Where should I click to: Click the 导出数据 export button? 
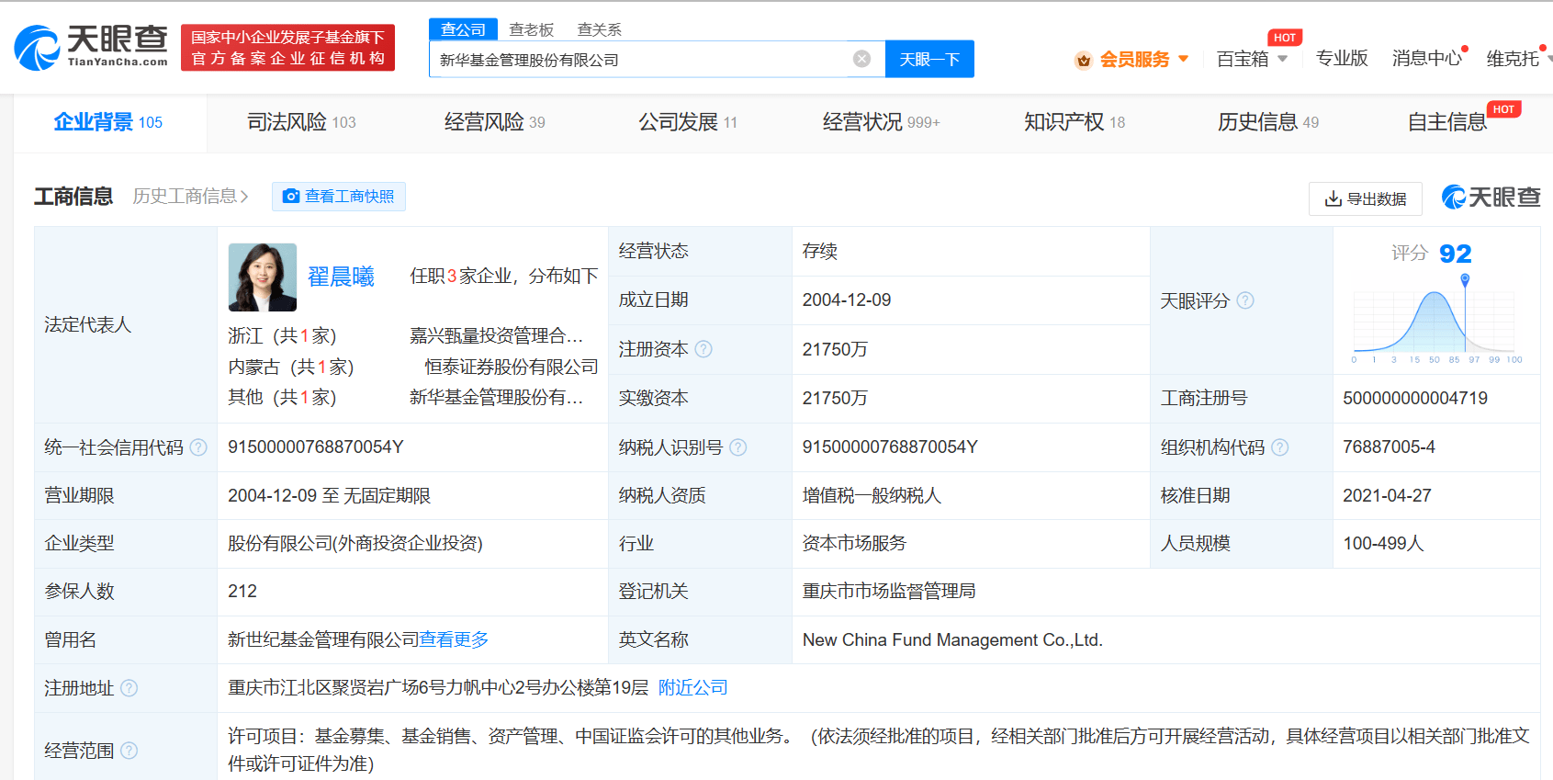coord(1365,198)
